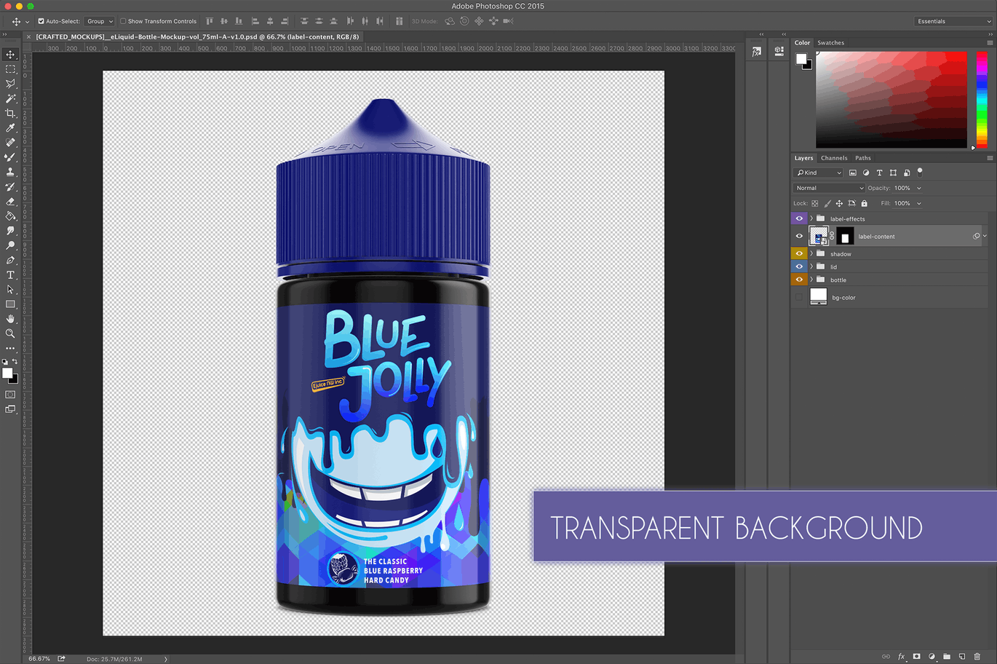997x664 pixels.
Task: Choose the Eyedropper tool
Action: point(10,127)
